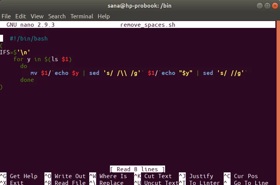This screenshot has height=185, width=280.
Task: Click the ^U Uncut Text shortcut
Action: 156,182
